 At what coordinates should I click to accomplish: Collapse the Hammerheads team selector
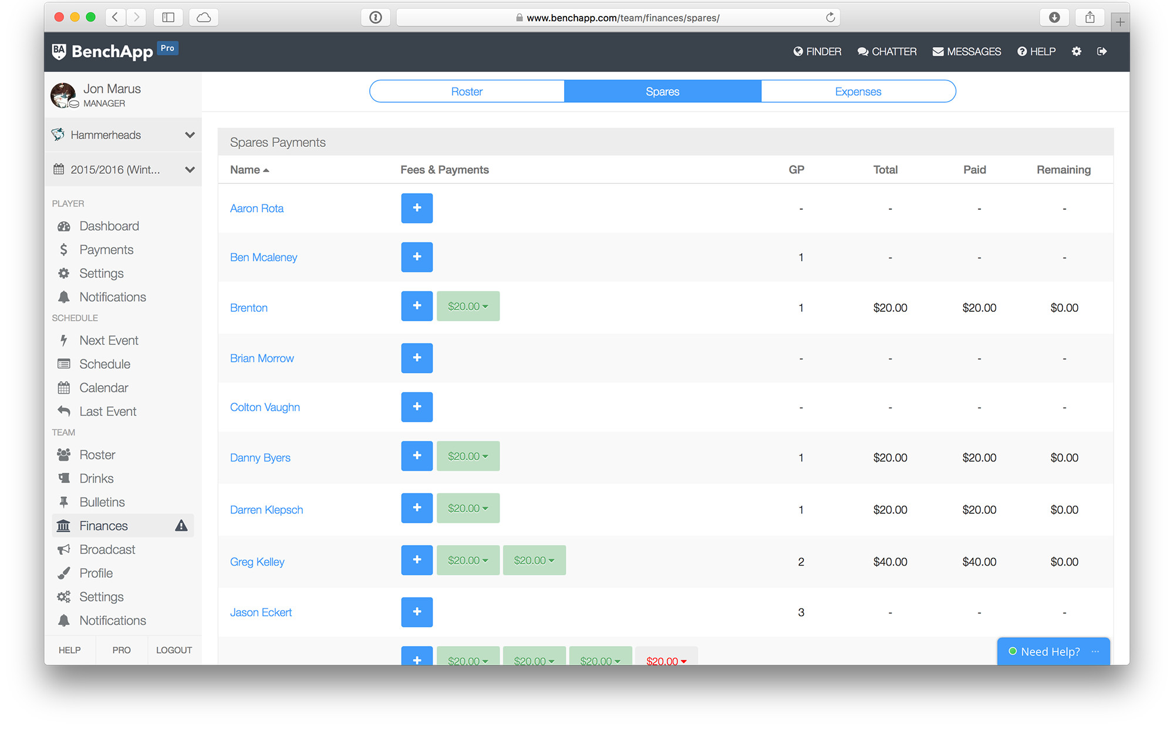pos(189,134)
